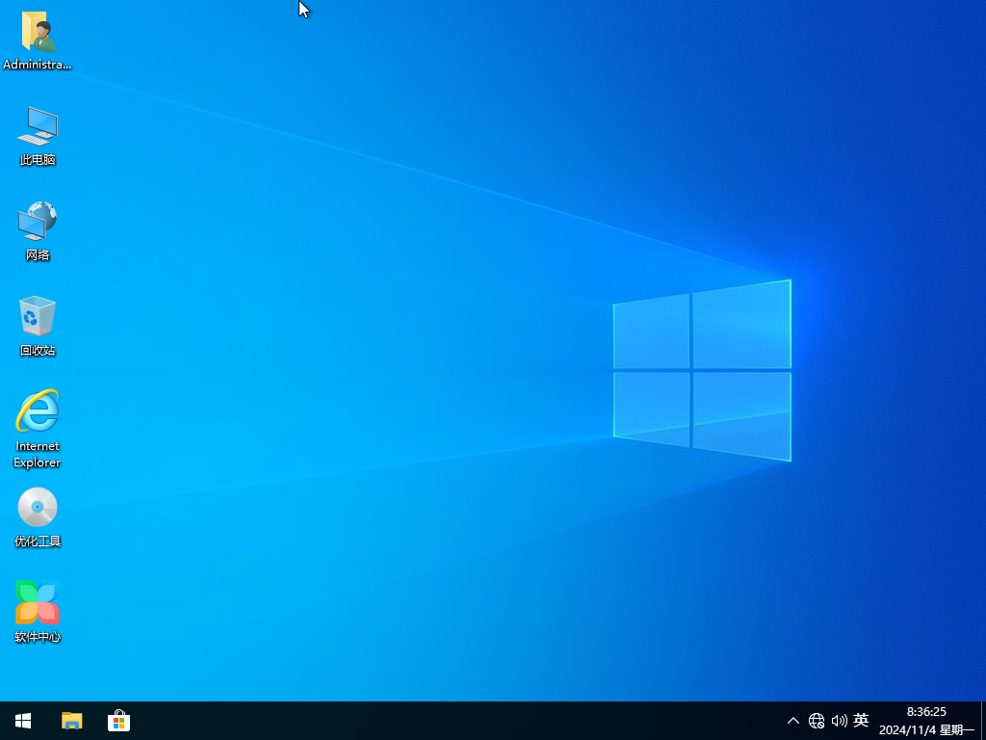Open File Explorer from the taskbar
The width and height of the screenshot is (986, 740).
click(x=71, y=720)
